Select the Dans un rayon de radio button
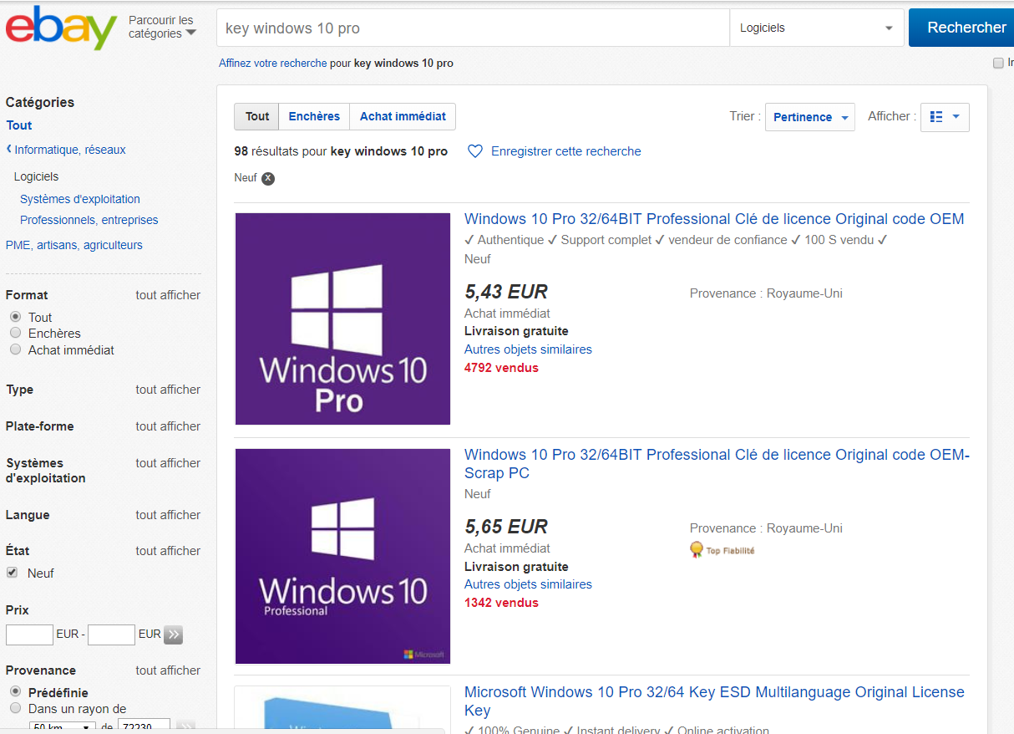 click(x=15, y=708)
